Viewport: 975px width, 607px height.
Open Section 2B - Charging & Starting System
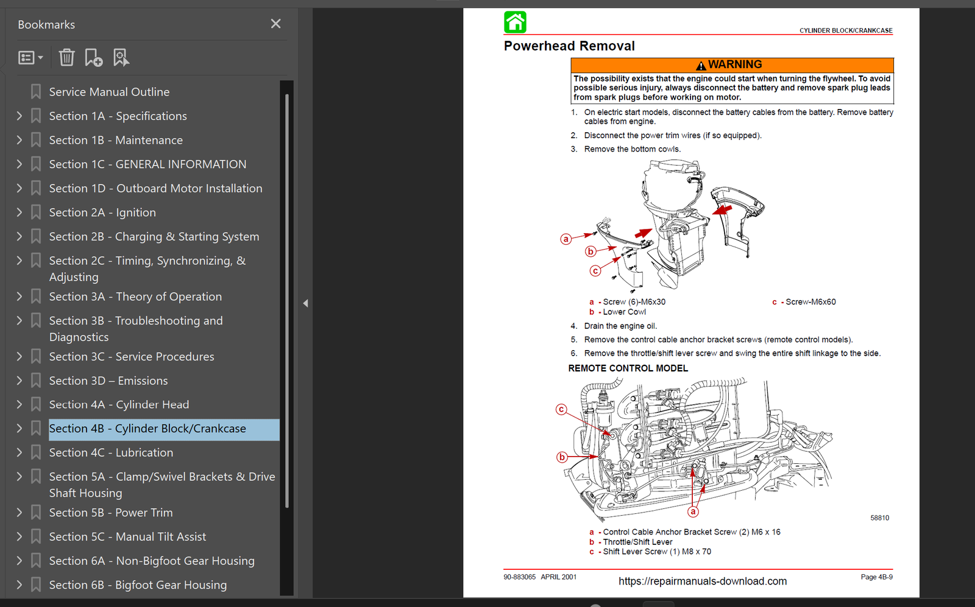(154, 236)
